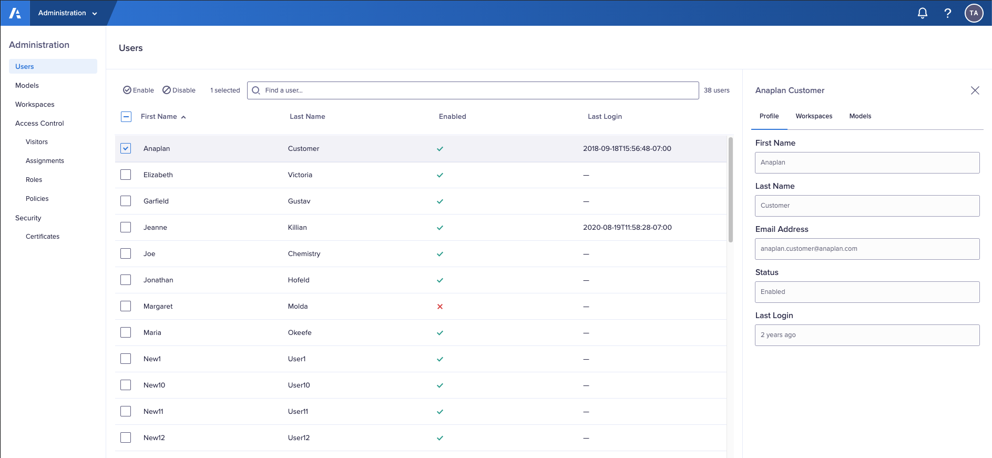Sort by the Enabled column
992x458 pixels.
click(x=453, y=117)
